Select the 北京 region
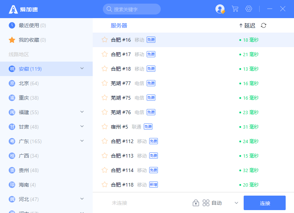The width and height of the screenshot is (294, 213). 24,83
